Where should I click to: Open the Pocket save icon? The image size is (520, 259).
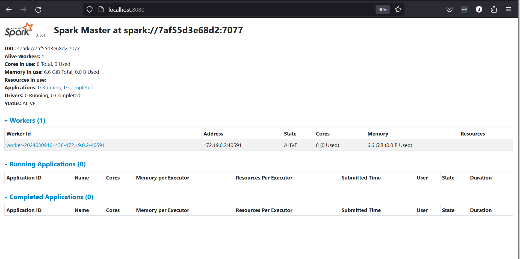click(x=450, y=10)
